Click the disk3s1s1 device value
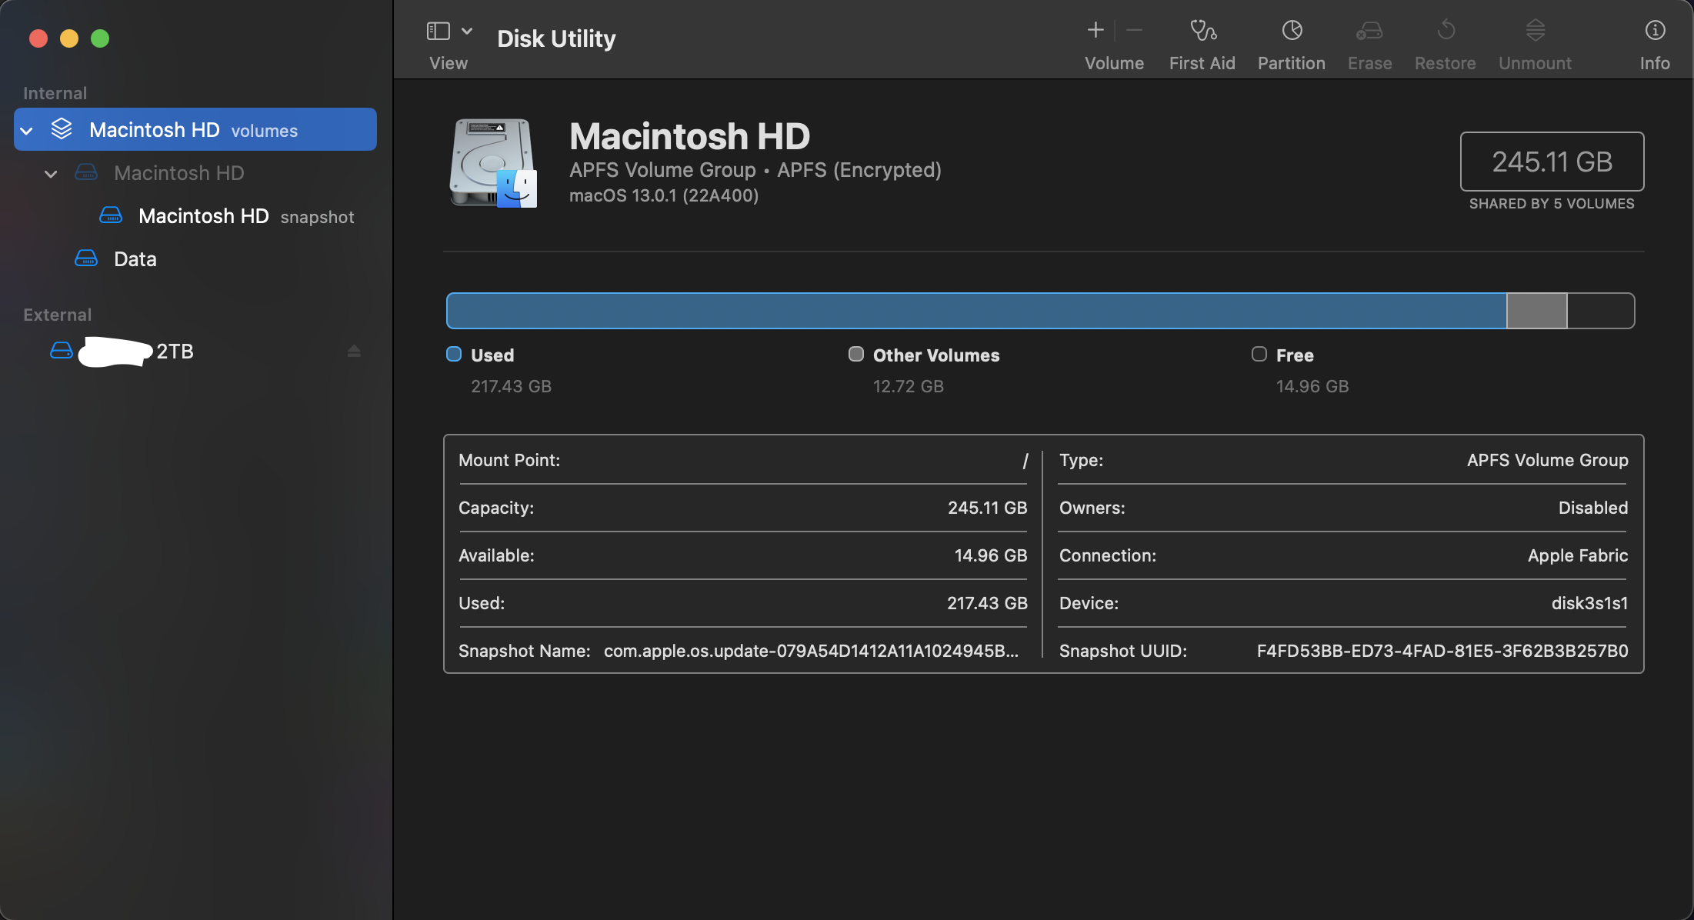The image size is (1694, 920). click(x=1589, y=603)
